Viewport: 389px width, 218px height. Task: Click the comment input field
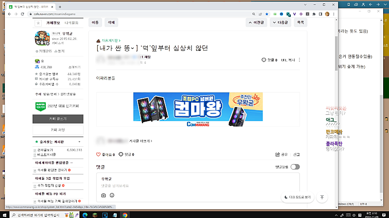click(x=198, y=186)
